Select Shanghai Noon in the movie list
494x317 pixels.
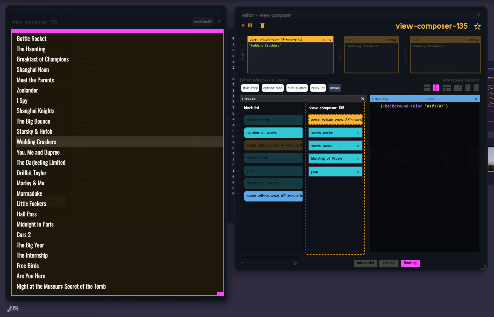tap(33, 70)
